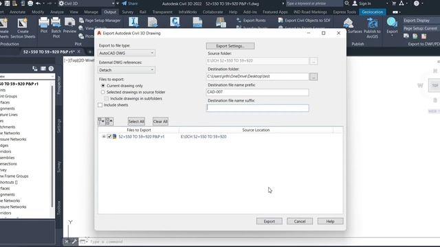Viewport: 440px width, 247px height.
Task: Open Batch Plot from the ribbon
Action: [x=56, y=27]
